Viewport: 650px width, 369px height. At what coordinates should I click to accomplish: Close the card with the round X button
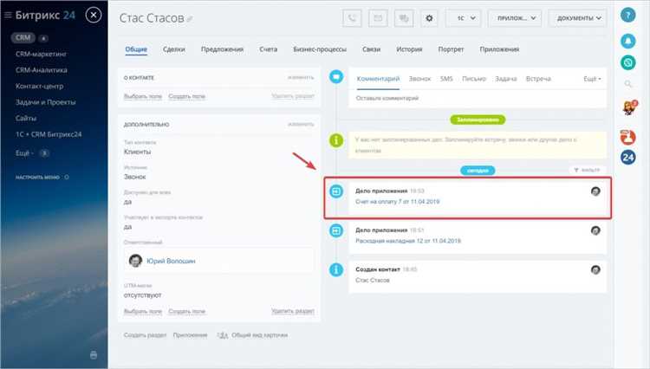click(x=94, y=16)
